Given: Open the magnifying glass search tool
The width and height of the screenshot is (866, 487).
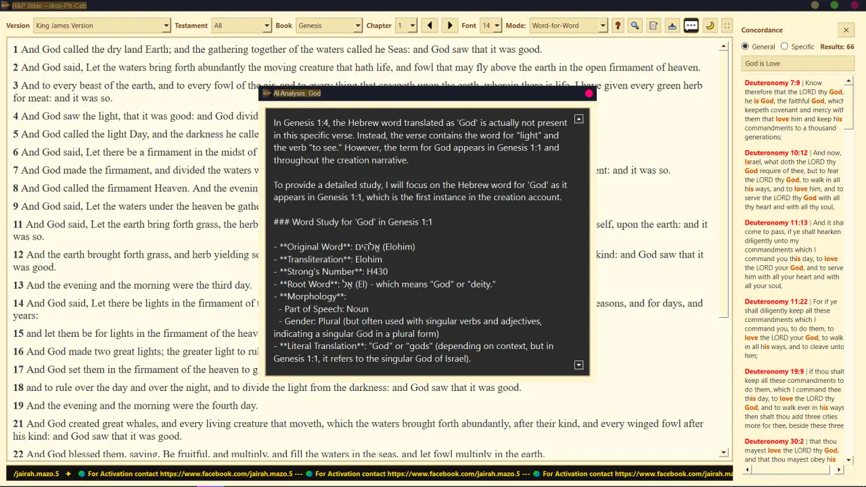Looking at the screenshot, I should (635, 26).
